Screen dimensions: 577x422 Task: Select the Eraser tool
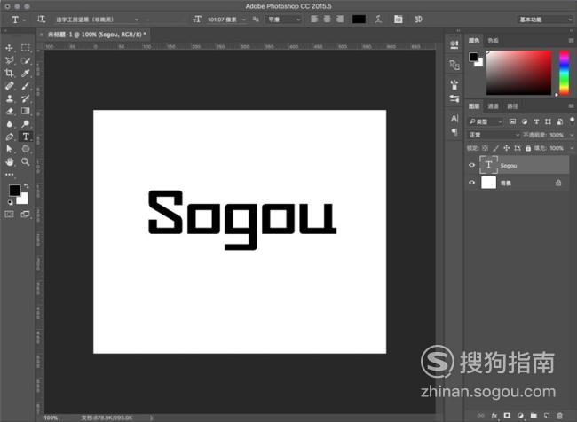(x=9, y=111)
